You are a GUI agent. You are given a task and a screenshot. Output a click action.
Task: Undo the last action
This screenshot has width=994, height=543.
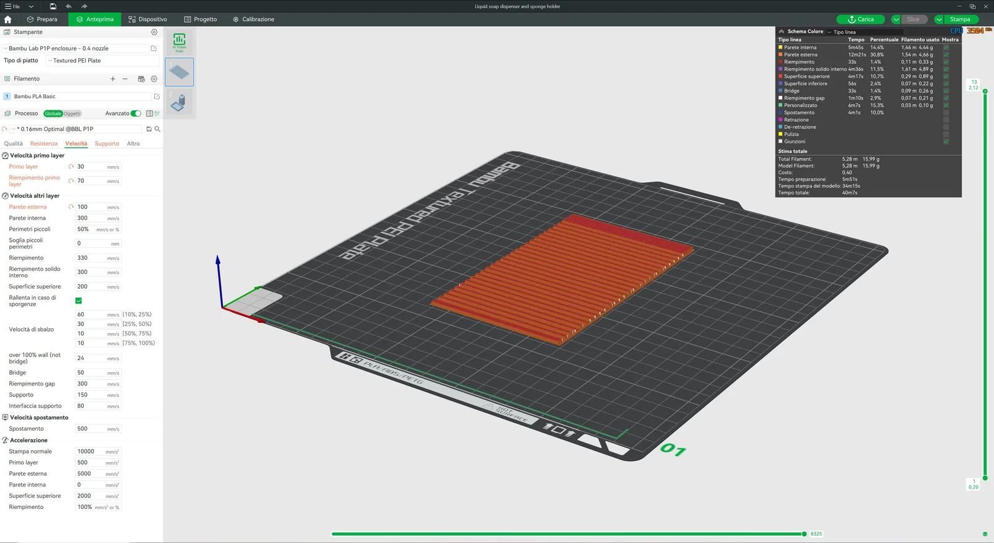(68, 6)
